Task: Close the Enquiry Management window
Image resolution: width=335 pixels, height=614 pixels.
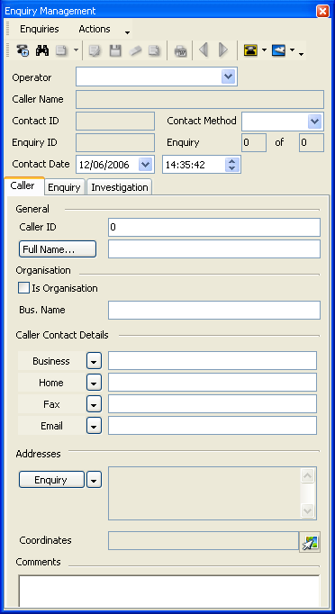Action: [x=322, y=11]
